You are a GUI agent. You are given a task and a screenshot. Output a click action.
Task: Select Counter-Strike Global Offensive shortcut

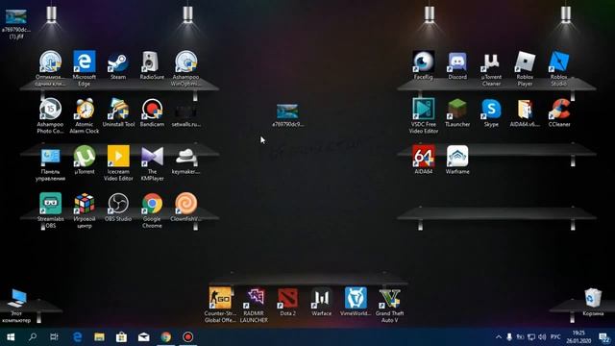pos(220,305)
